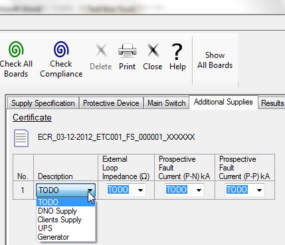Choose DNO Supply from the description list
Viewport: 285px width, 245px height.
click(x=57, y=211)
